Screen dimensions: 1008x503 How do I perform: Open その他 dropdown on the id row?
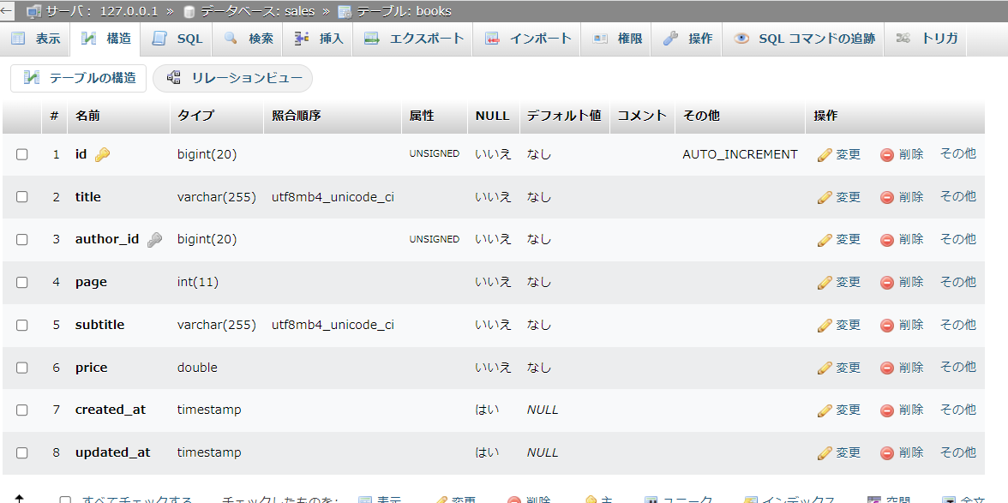coord(957,154)
